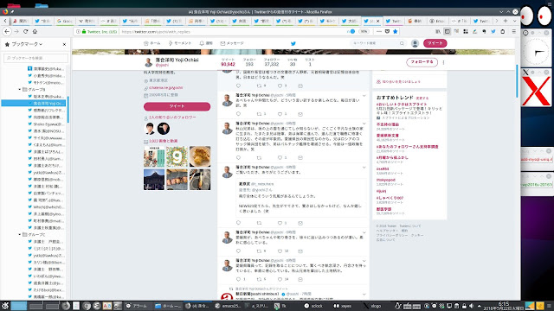
Task: Toggle the sidebar view toolbar button
Action: point(447,31)
